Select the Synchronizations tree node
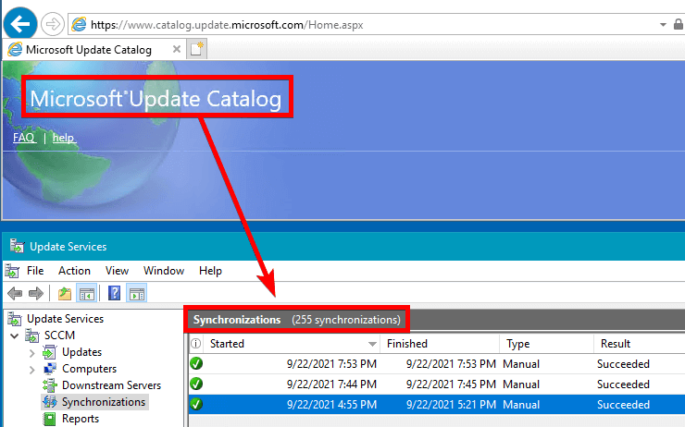The height and width of the screenshot is (427, 685). (104, 402)
